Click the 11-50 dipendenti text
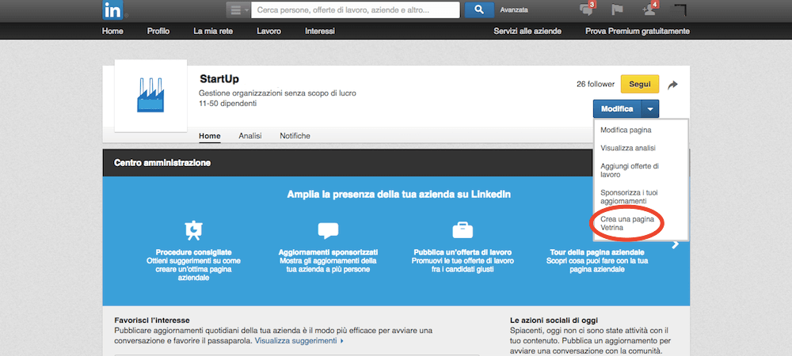This screenshot has width=792, height=356. click(228, 104)
